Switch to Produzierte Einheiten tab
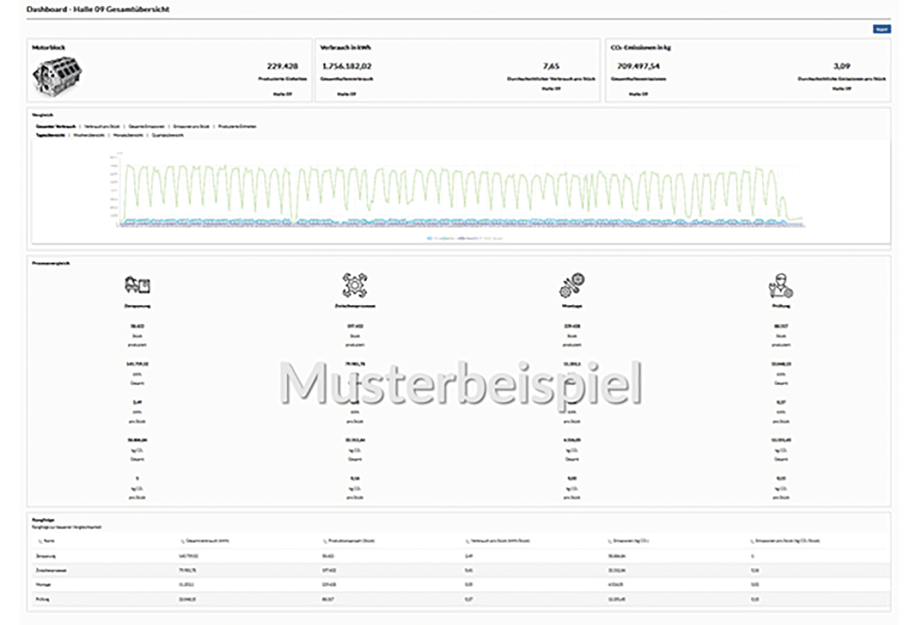Image resolution: width=924 pixels, height=625 pixels. point(237,127)
